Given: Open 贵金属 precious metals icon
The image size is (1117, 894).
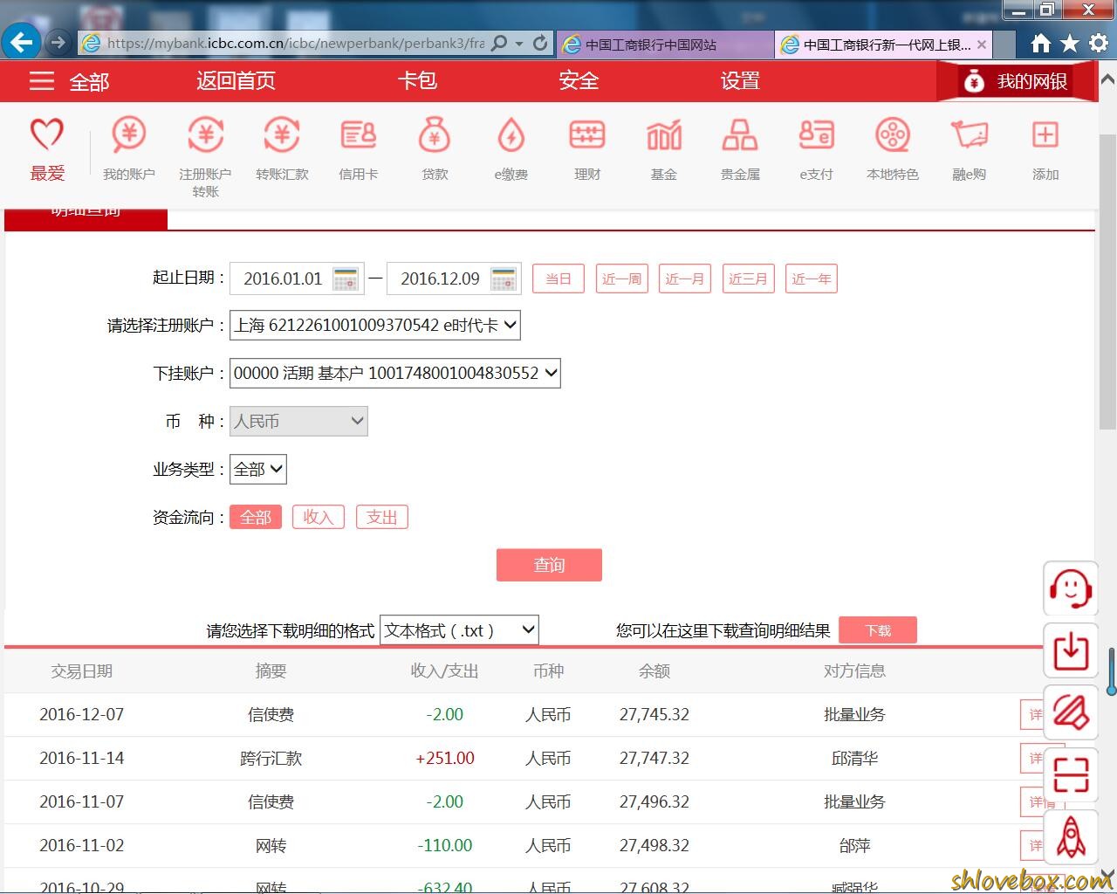Looking at the screenshot, I should pyautogui.click(x=740, y=134).
